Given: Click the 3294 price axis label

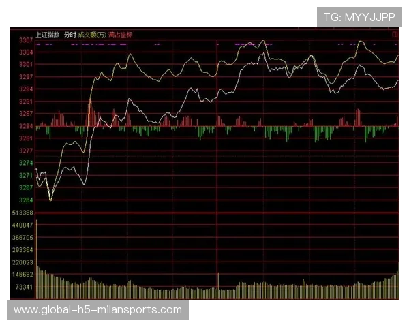Looking at the screenshot, I should tap(26, 89).
